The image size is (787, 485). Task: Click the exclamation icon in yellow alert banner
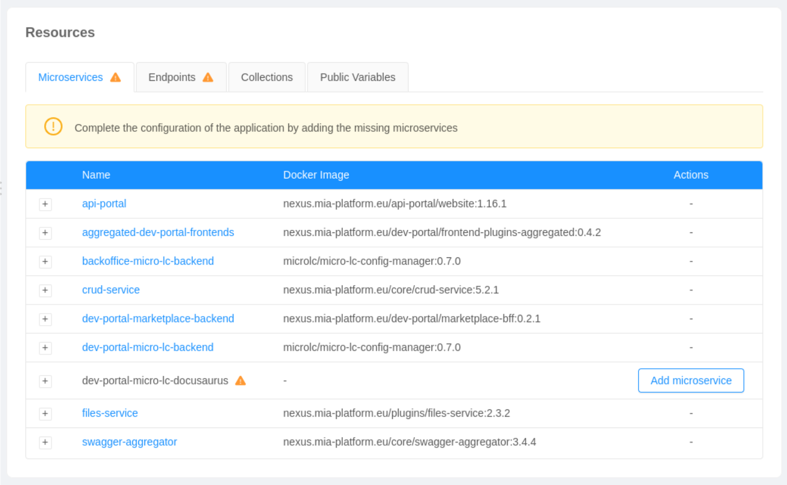pos(53,127)
